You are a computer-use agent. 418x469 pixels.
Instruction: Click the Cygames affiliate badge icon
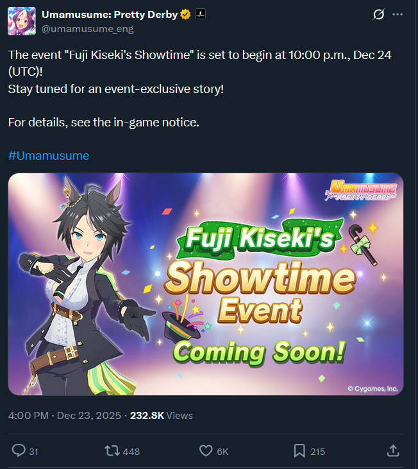pos(200,14)
